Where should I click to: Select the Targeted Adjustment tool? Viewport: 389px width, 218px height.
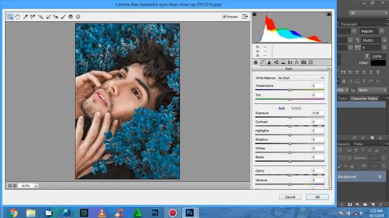point(40,17)
